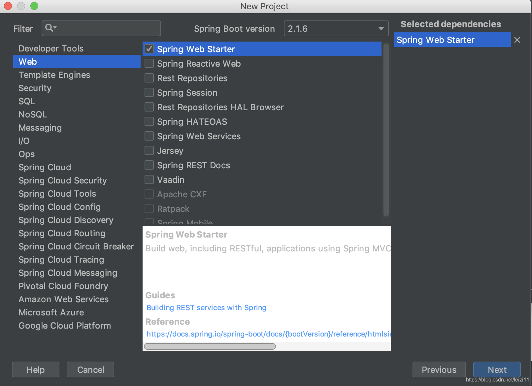Select the I/O category

pos(77,141)
